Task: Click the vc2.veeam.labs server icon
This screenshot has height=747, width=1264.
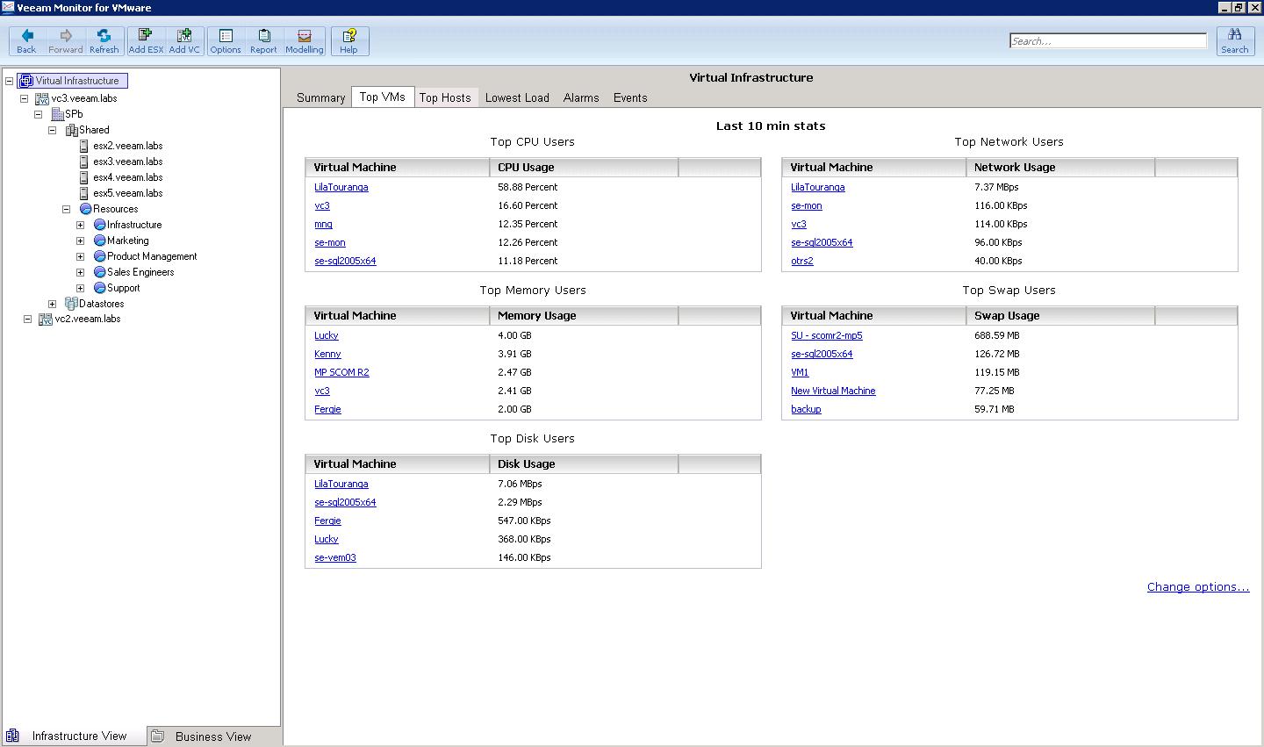Action: click(x=45, y=319)
